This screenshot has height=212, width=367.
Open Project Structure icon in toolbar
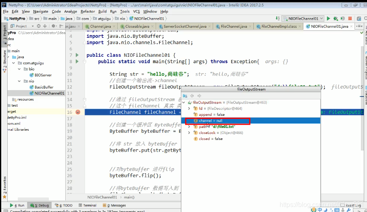[x=359, y=19]
